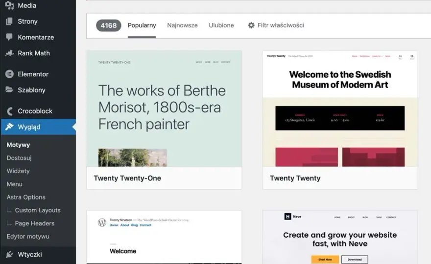
Task: Click the Elementor logo icon
Action: click(9, 74)
